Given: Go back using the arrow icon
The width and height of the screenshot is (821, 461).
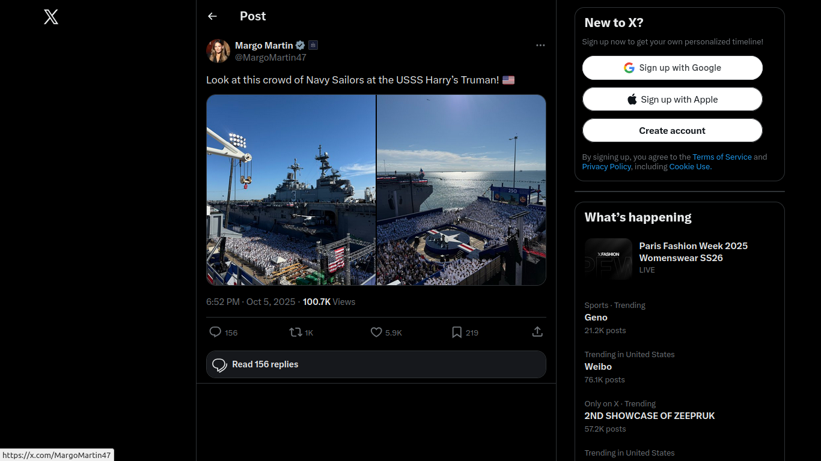Looking at the screenshot, I should 212,16.
